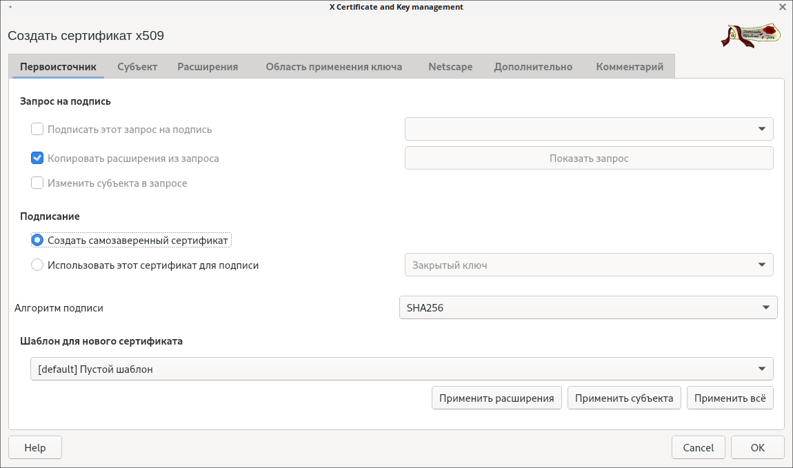The height and width of the screenshot is (468, 793).
Task: Switch to the Netscape tab
Action: 450,67
